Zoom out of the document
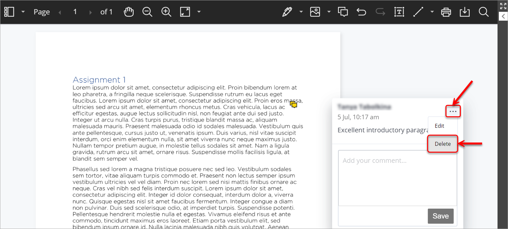This screenshot has width=508, height=229. [x=147, y=12]
